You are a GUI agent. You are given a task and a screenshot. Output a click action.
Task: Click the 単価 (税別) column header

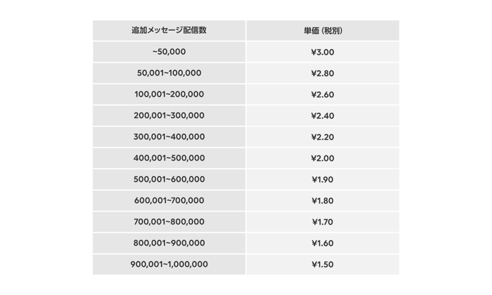[x=323, y=31]
